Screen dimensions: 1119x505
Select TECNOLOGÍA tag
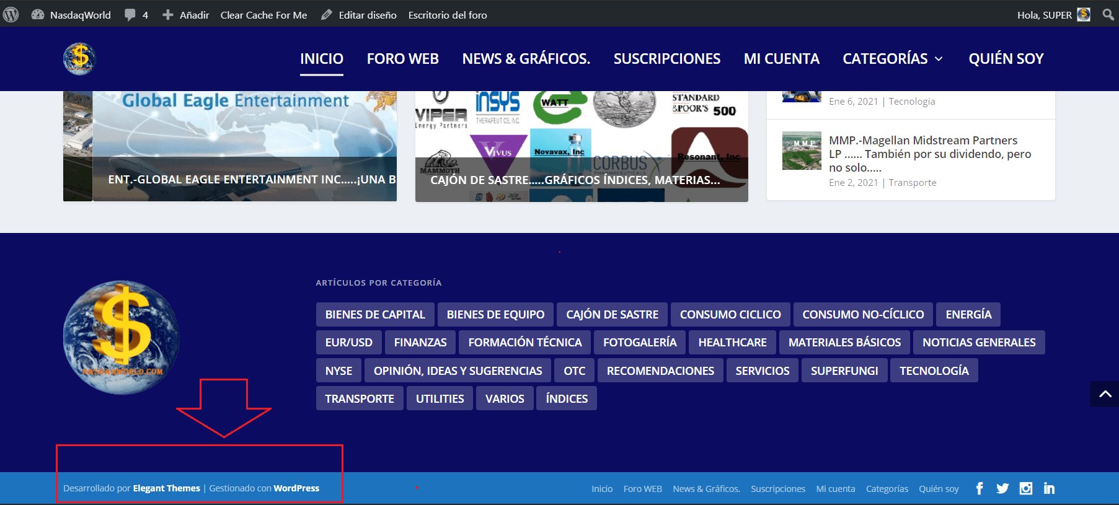pyautogui.click(x=934, y=371)
